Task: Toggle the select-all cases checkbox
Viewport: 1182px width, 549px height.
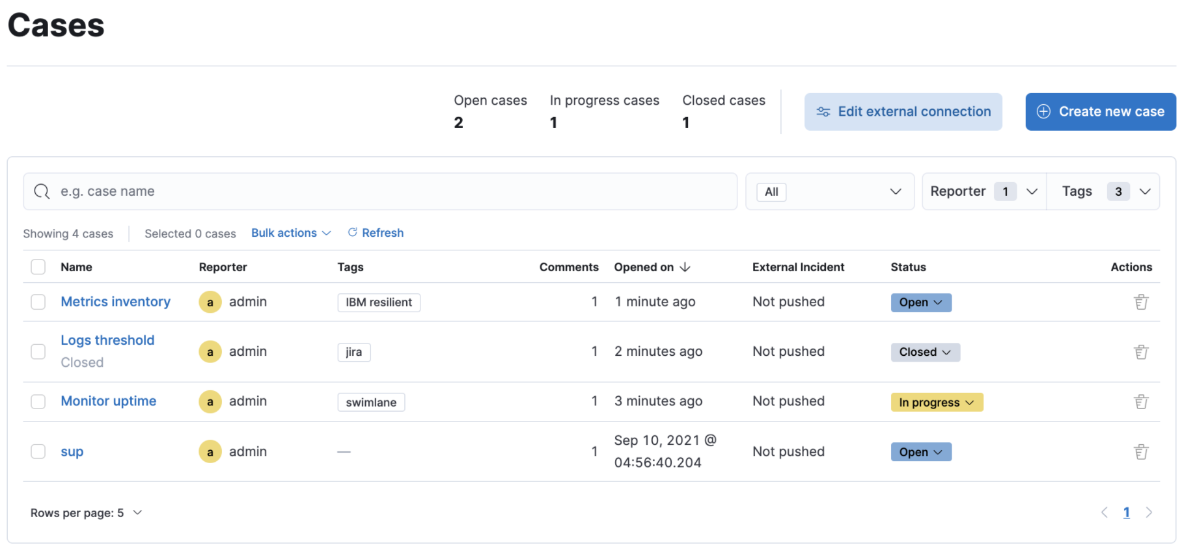Action: [x=38, y=267]
